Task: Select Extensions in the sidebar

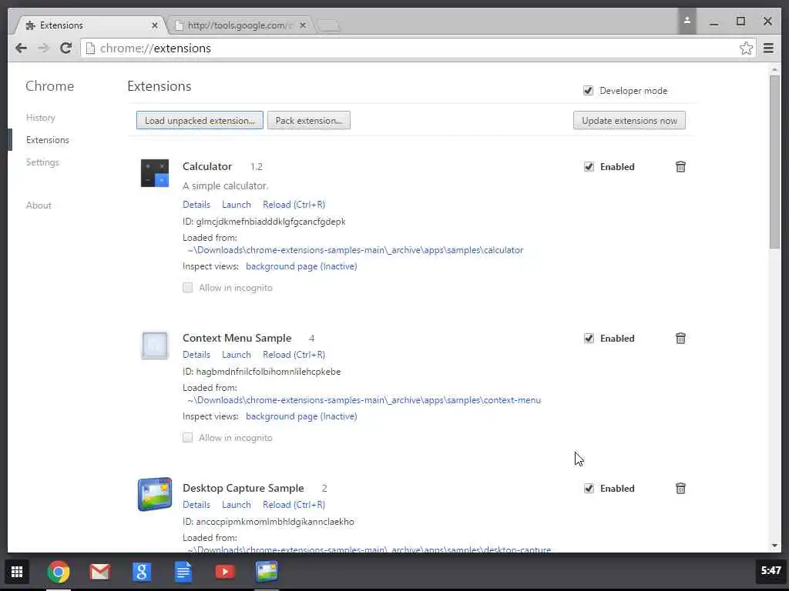Action: [x=47, y=140]
